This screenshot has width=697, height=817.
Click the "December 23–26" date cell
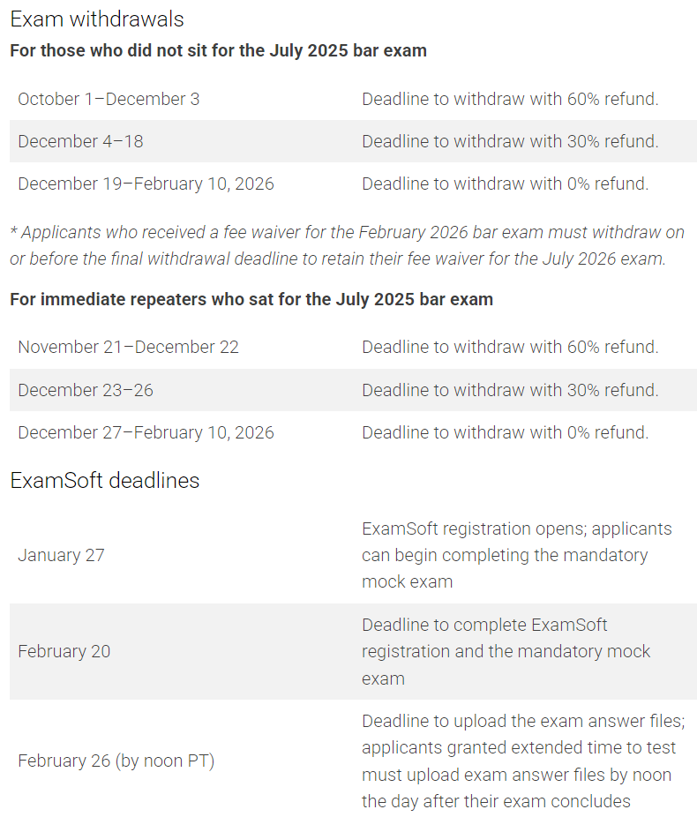[x=86, y=390]
